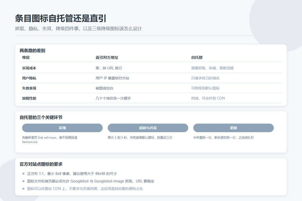Click the 直引对方地址 column header

107,57
